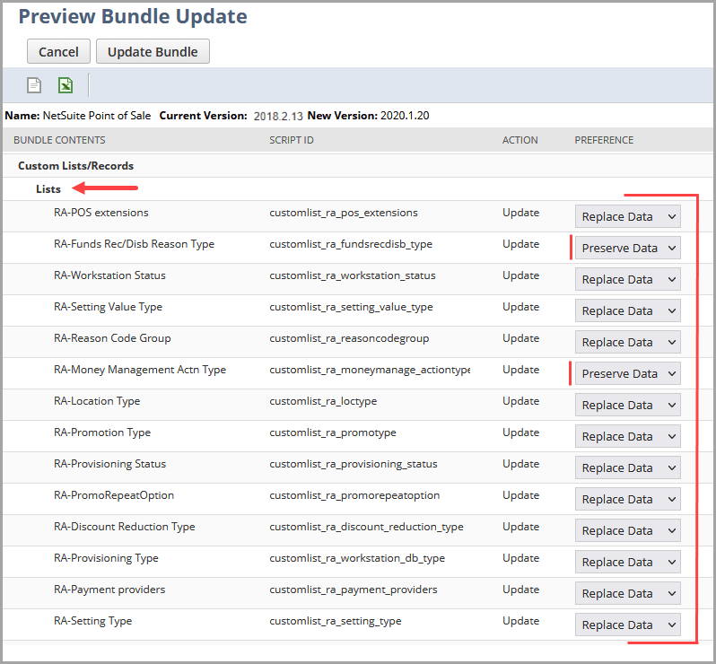Select script ID customlist_ra_setting_type
The image size is (716, 664).
click(336, 622)
